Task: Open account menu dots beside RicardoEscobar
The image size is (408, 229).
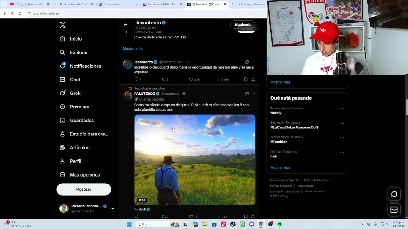Action: click(112, 208)
